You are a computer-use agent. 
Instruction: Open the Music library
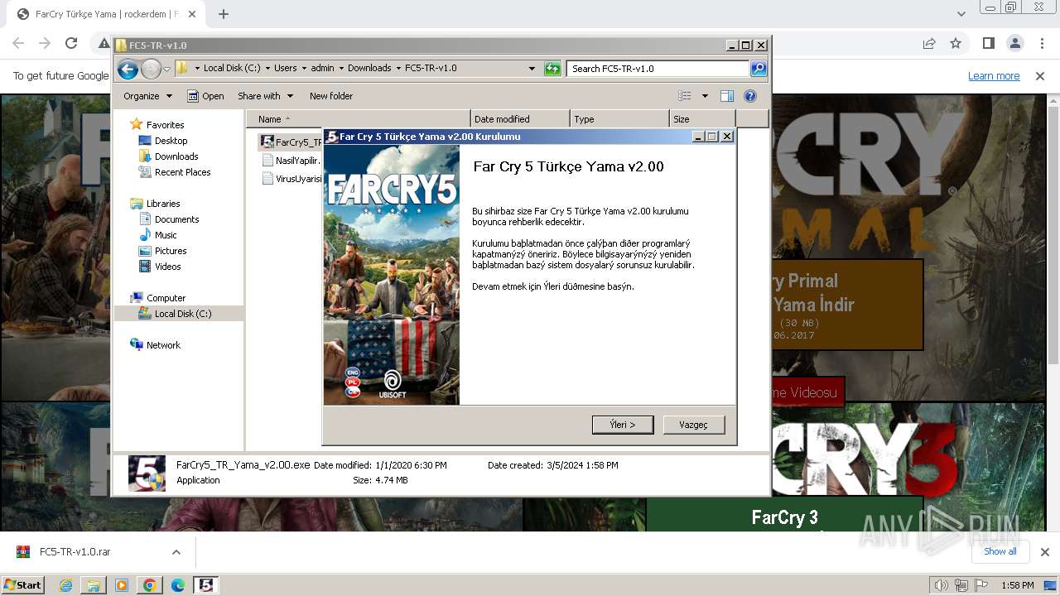tap(166, 235)
